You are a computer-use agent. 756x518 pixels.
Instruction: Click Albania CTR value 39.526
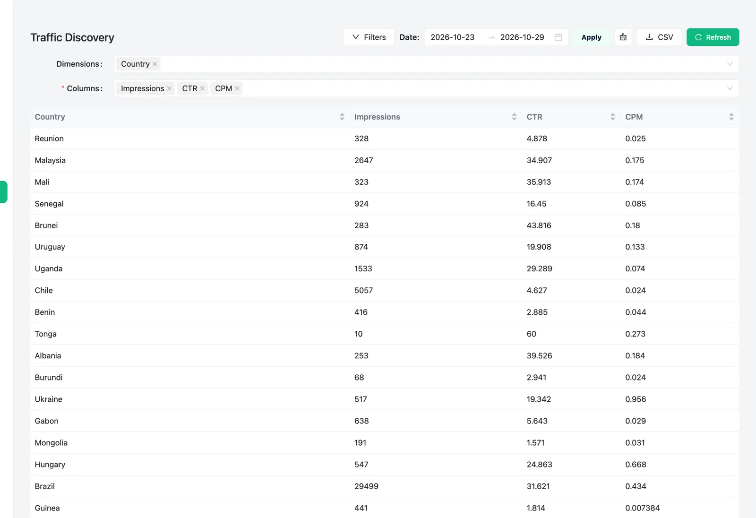(540, 355)
